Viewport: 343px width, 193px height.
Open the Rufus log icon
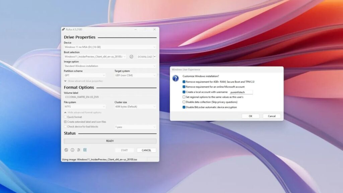[85, 150]
